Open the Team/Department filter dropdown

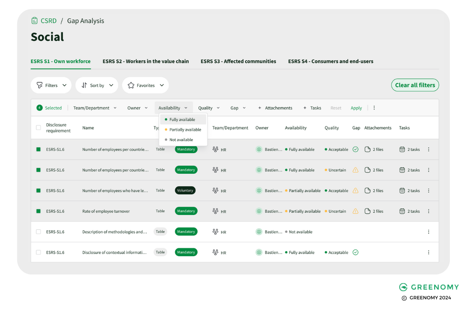coord(95,108)
